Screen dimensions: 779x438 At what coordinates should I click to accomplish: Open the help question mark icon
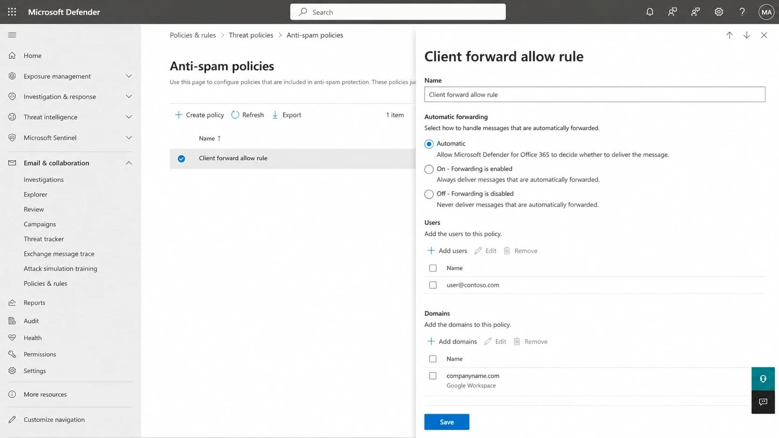pyautogui.click(x=742, y=12)
